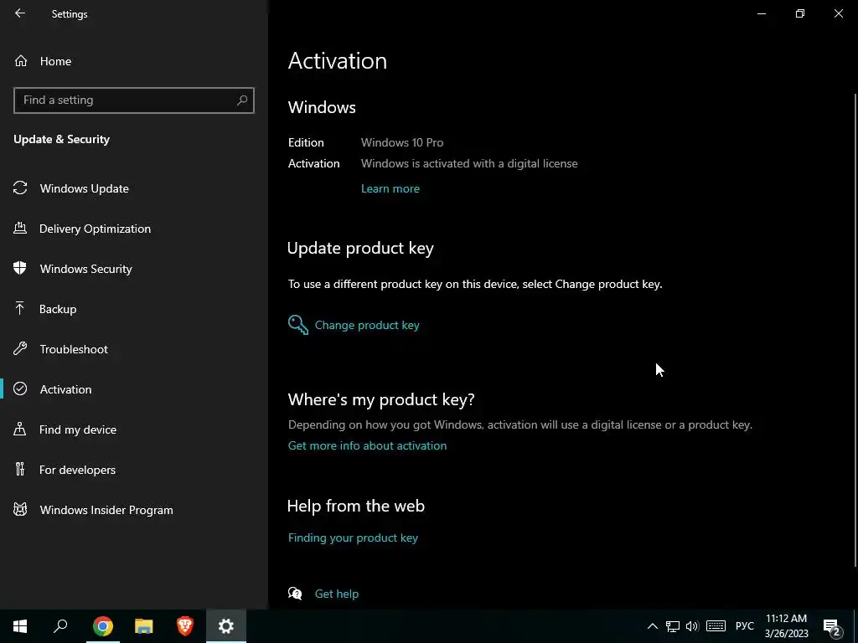Launch Google Chrome from the taskbar

pos(102,626)
